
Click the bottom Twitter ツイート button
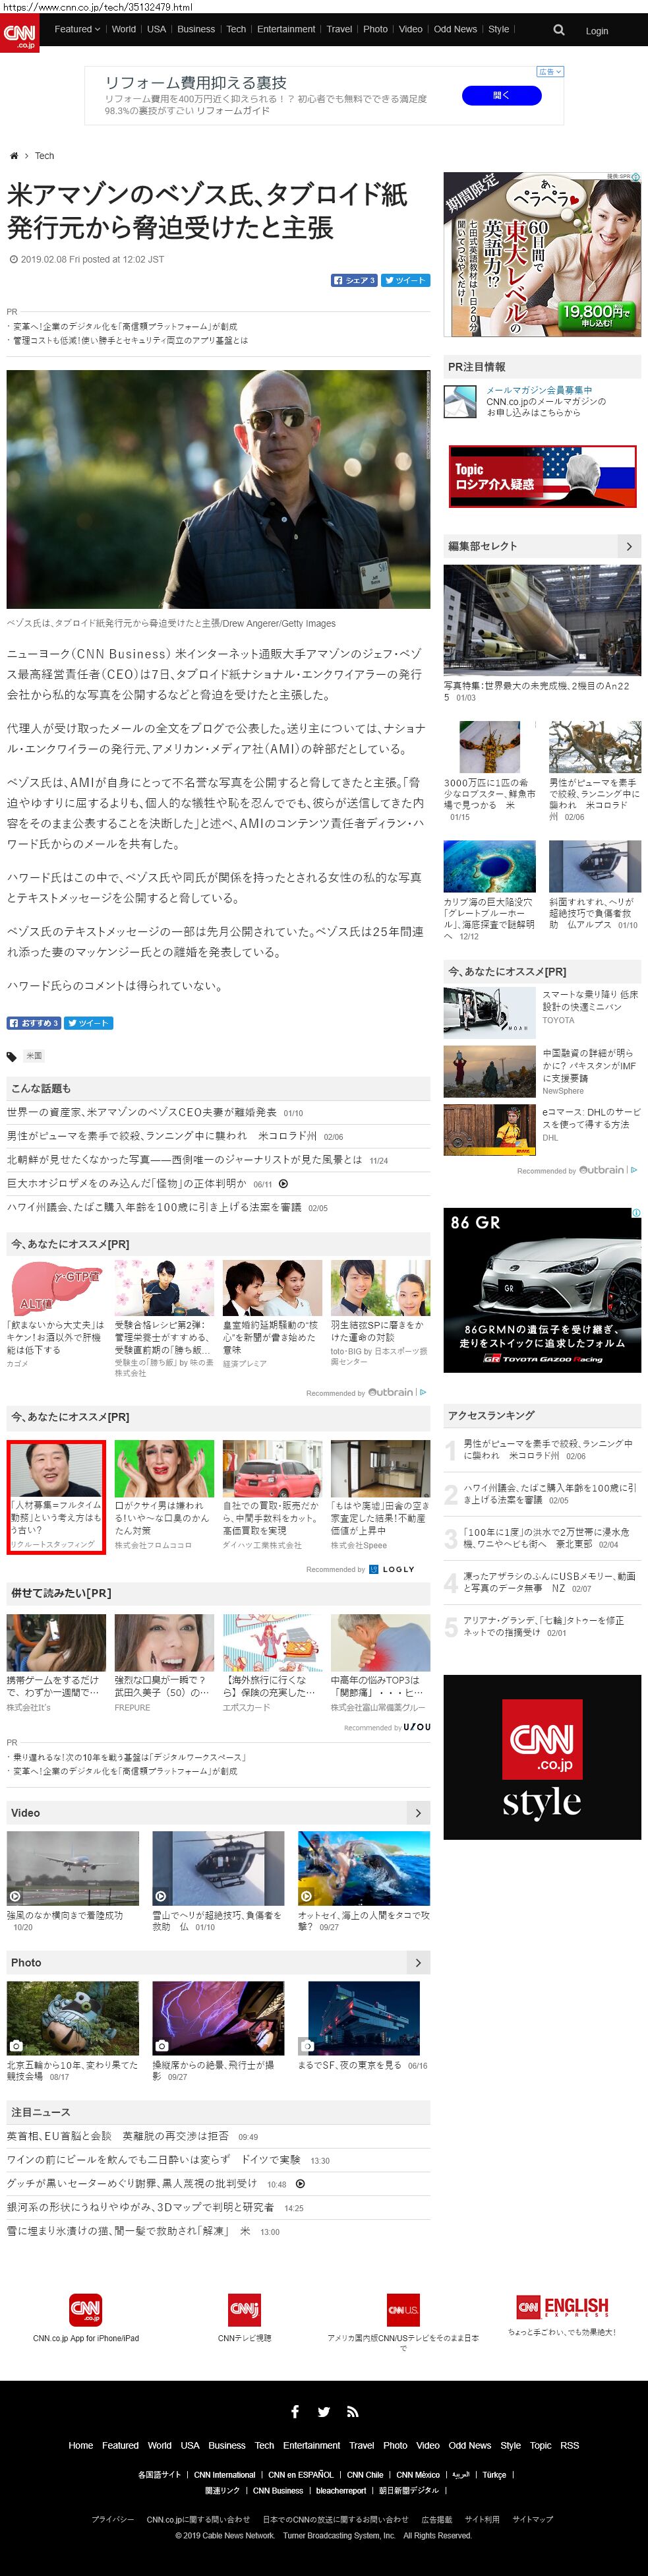89,1023
